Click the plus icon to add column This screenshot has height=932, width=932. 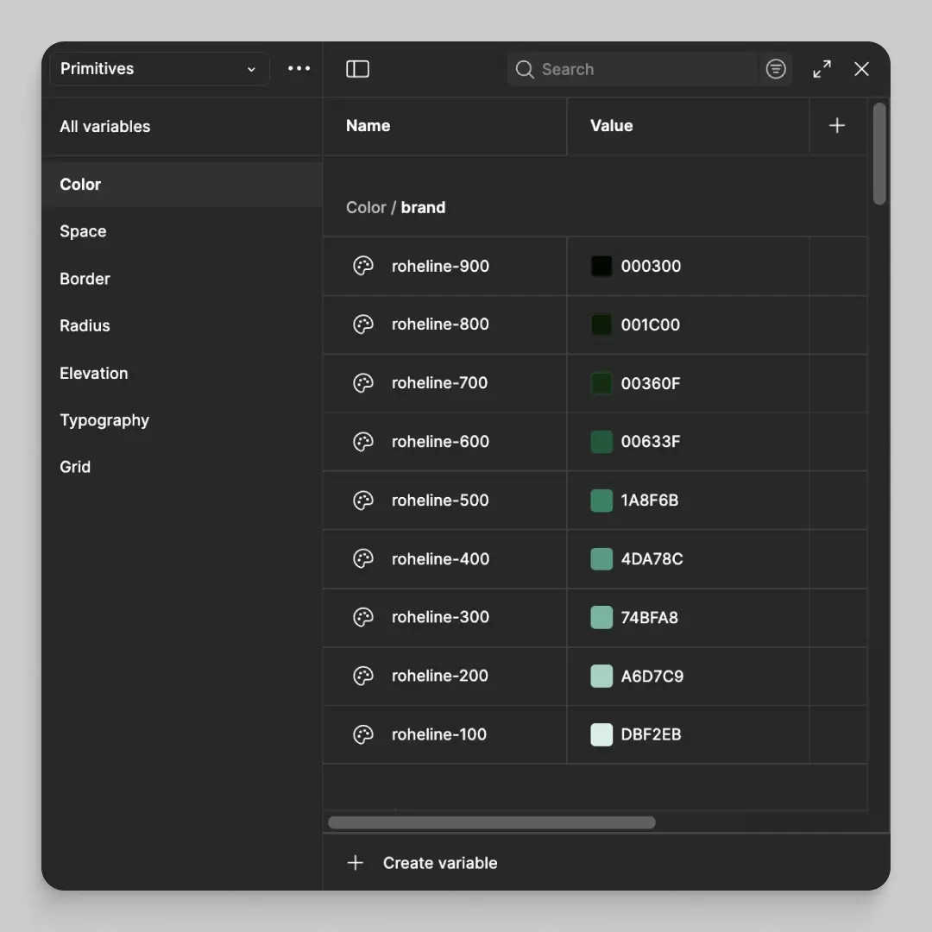tap(836, 126)
